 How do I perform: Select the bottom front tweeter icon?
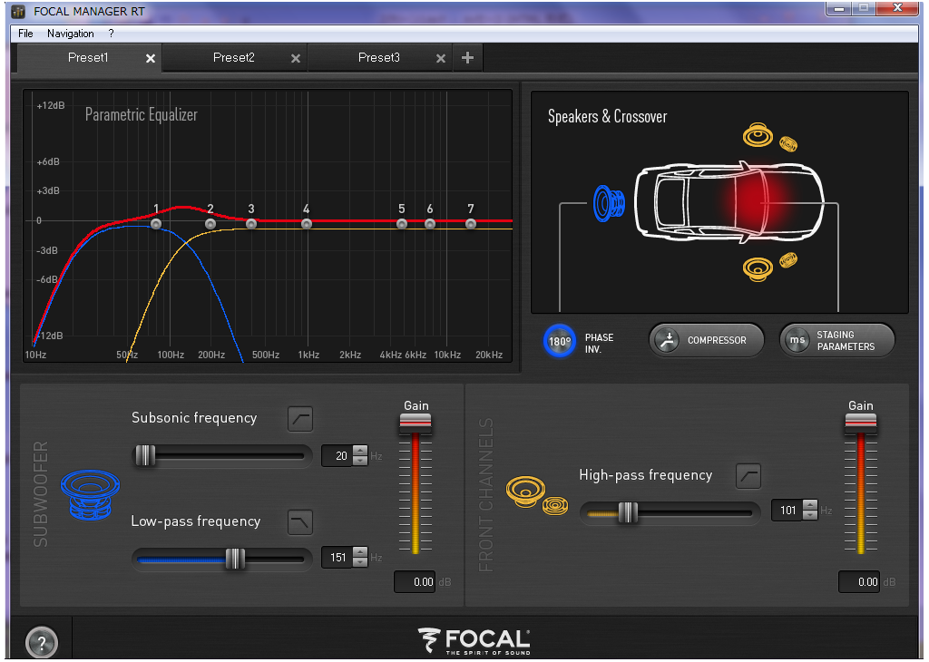(x=788, y=259)
